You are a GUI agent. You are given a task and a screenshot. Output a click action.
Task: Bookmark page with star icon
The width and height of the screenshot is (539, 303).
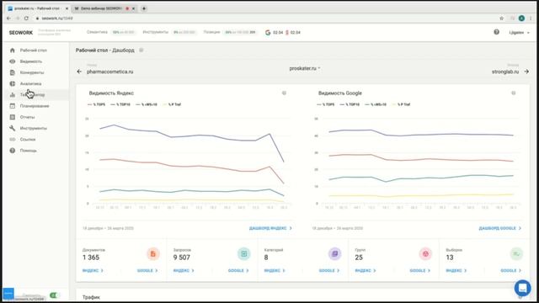click(502, 19)
